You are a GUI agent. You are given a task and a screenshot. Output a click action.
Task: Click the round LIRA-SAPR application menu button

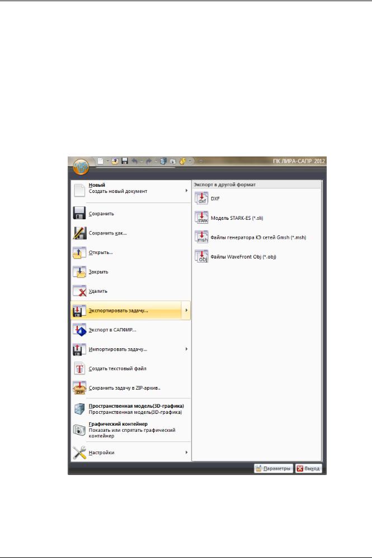click(x=81, y=167)
